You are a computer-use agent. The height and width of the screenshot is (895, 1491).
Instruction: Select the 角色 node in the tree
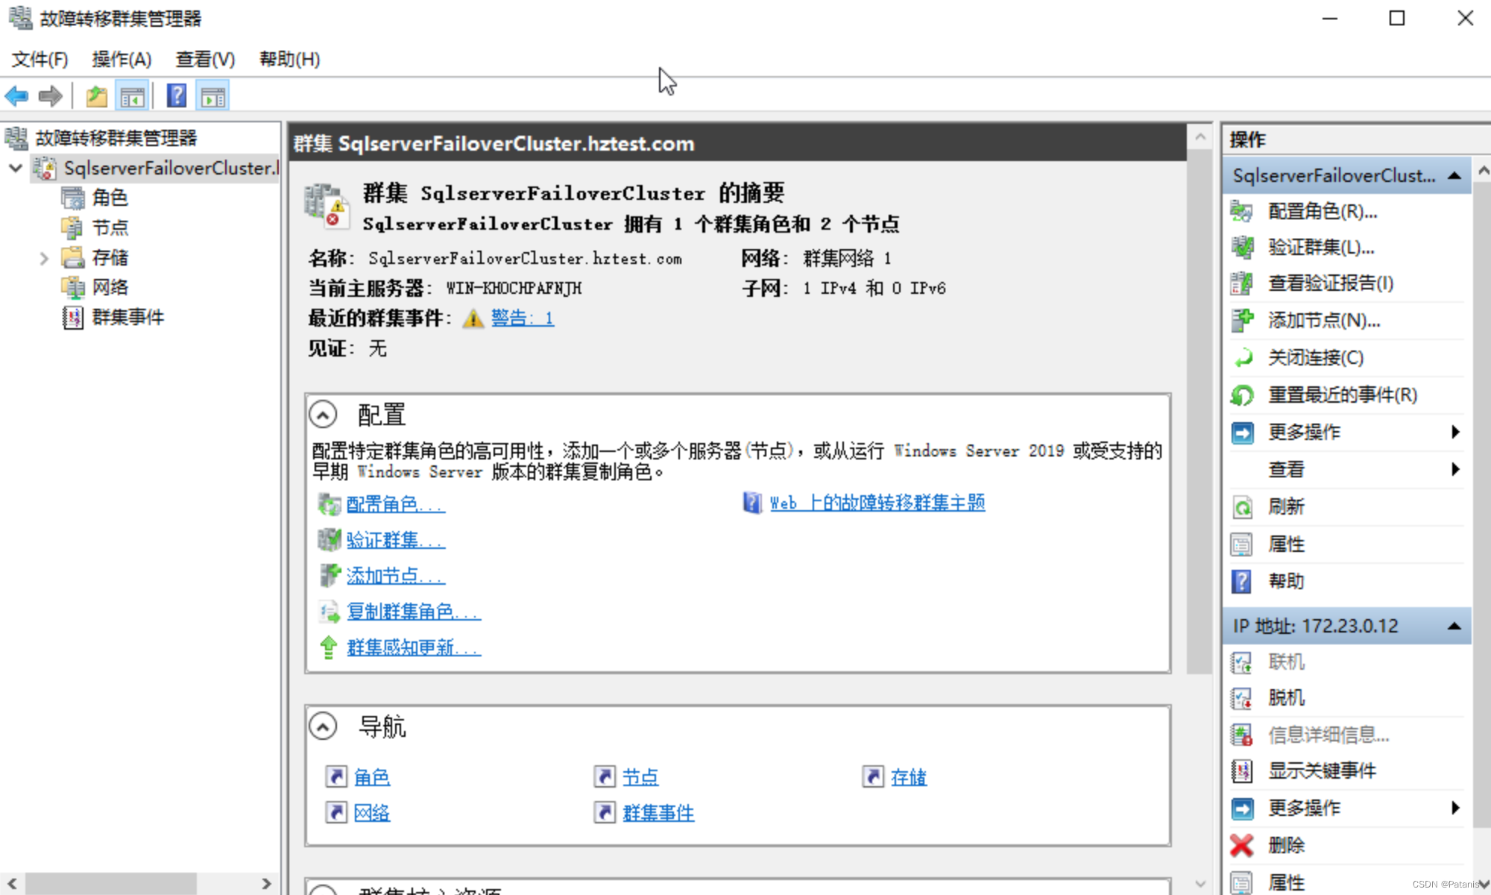click(110, 198)
